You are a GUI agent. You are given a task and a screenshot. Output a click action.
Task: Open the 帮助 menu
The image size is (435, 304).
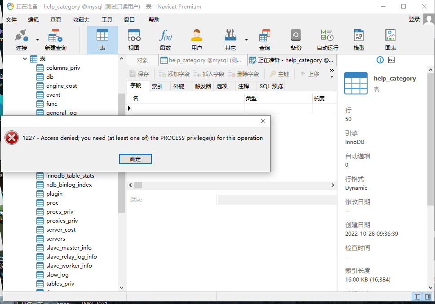pos(154,19)
